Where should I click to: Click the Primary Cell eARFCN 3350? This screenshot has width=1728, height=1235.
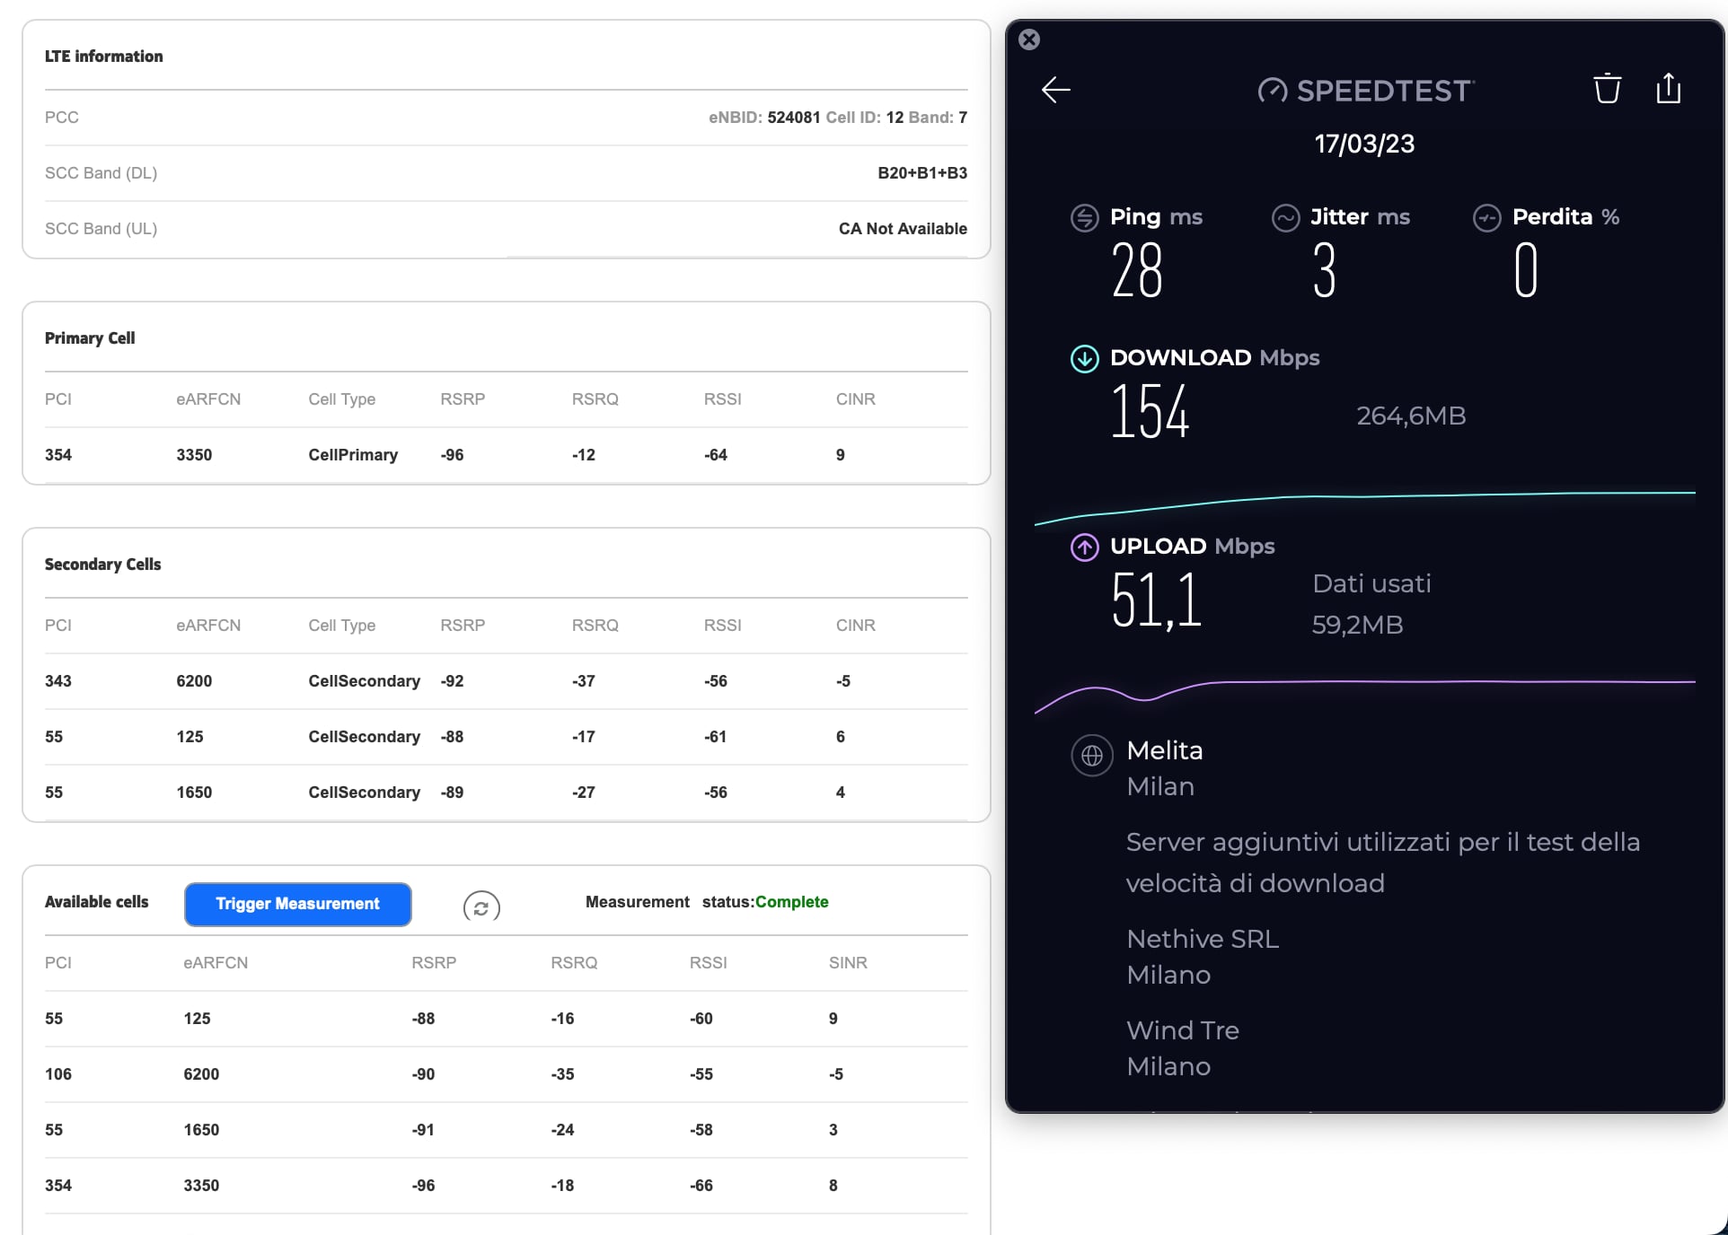(194, 455)
